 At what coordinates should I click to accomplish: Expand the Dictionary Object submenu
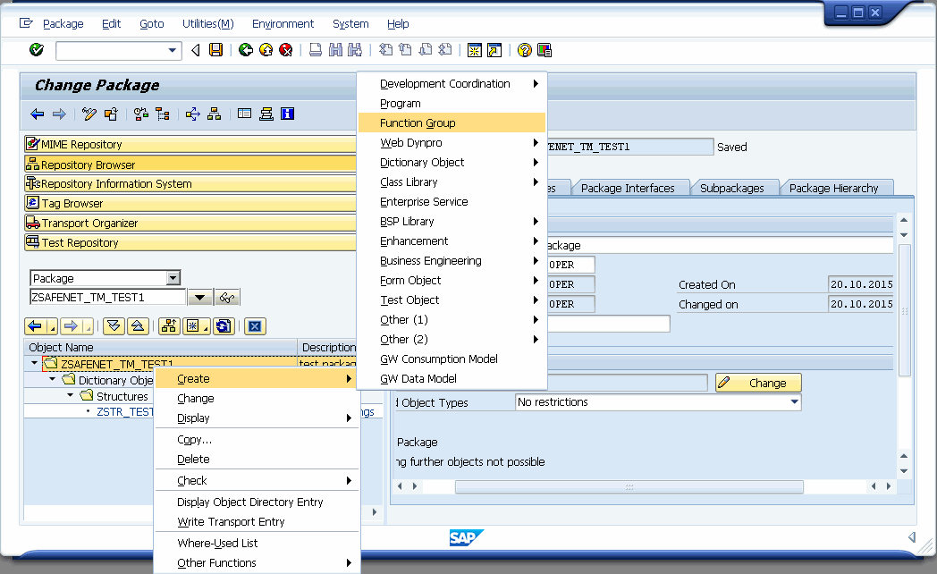[452, 163]
